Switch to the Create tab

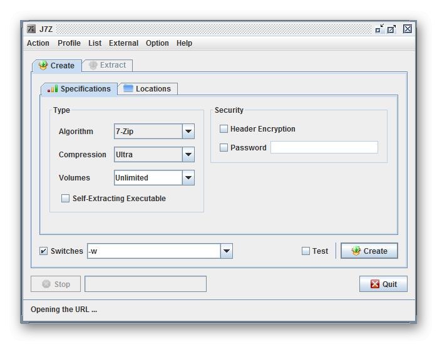point(57,66)
